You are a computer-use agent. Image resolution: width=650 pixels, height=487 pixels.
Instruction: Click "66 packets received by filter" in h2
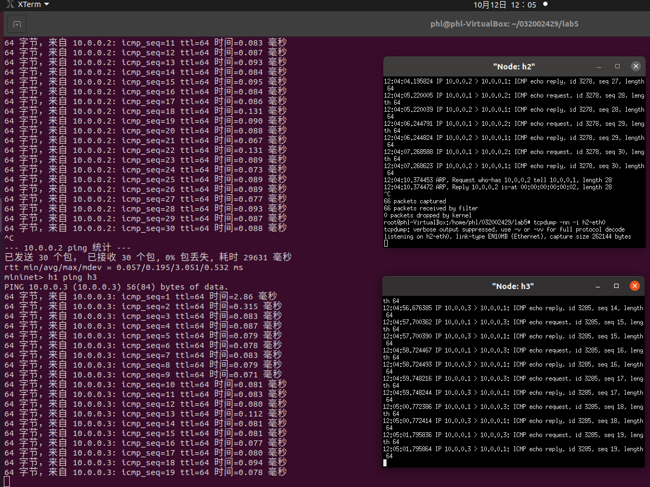pyautogui.click(x=431, y=208)
